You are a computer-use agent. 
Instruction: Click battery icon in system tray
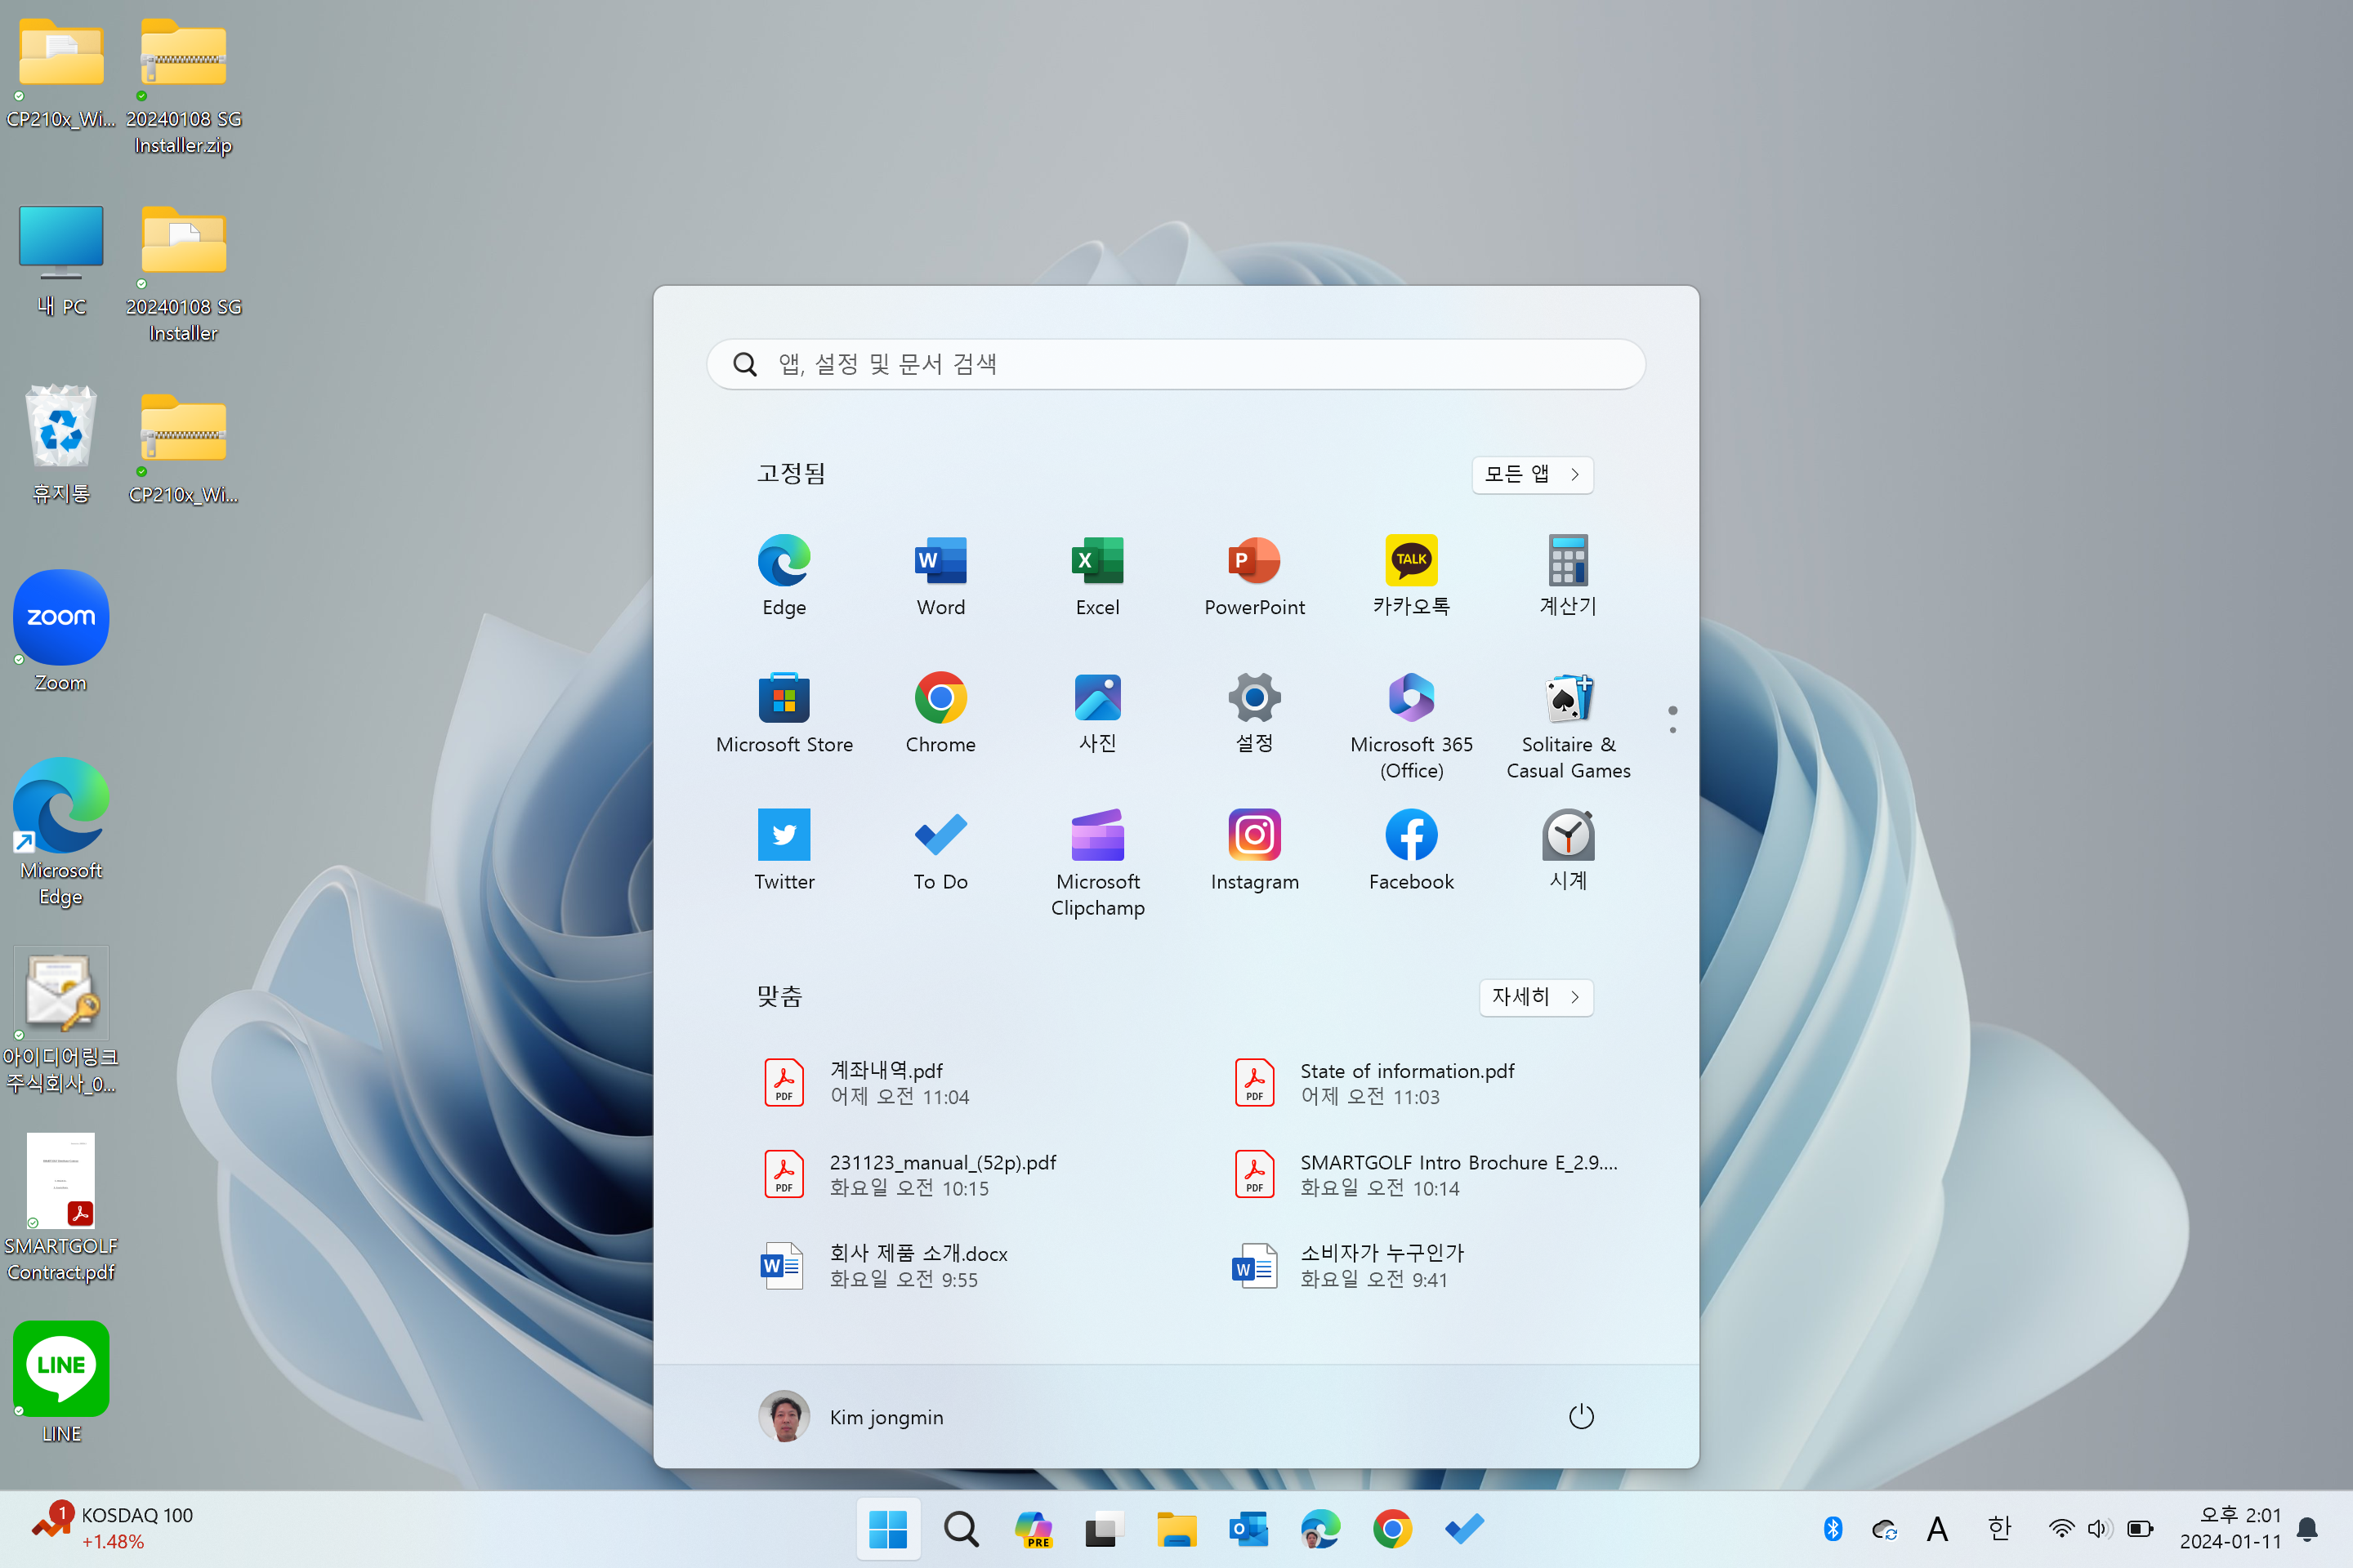coord(2140,1529)
